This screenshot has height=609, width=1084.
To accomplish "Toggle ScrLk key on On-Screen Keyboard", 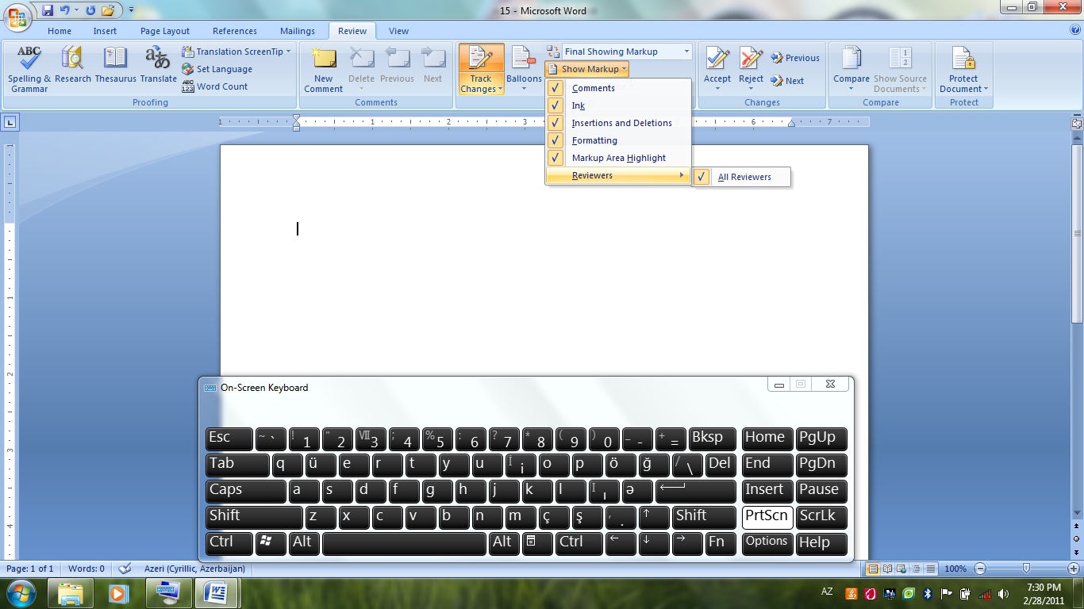I will click(821, 517).
